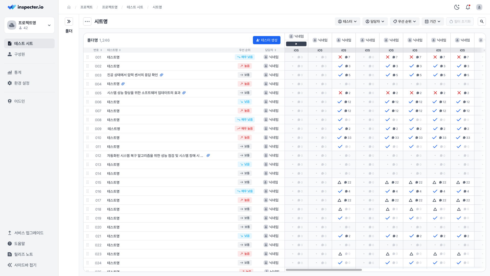Expand folder panel with double chevron
This screenshot has height=276, width=490.
69,21
